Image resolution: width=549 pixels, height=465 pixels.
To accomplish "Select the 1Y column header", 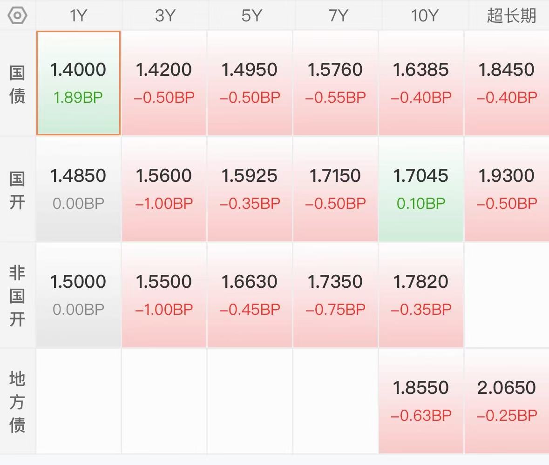I will (78, 16).
